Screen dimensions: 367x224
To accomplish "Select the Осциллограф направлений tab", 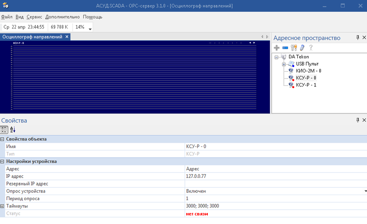I will coord(32,37).
